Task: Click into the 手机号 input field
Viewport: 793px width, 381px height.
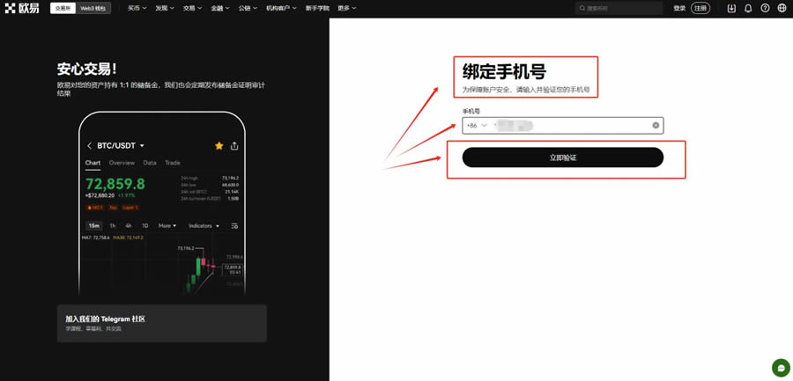Action: tap(582, 126)
